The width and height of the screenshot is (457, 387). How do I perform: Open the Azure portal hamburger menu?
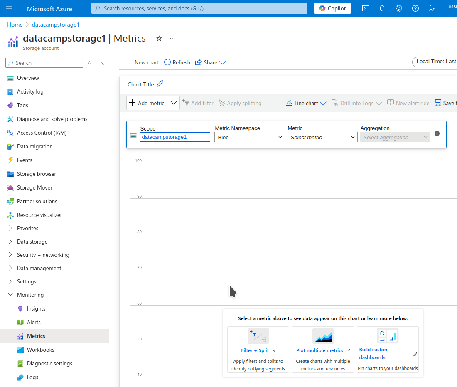click(x=9, y=8)
